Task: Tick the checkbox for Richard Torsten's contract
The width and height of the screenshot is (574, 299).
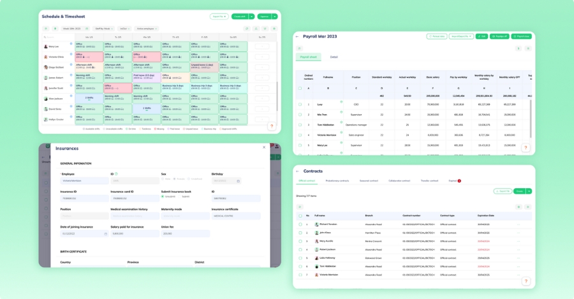Action: click(x=300, y=224)
